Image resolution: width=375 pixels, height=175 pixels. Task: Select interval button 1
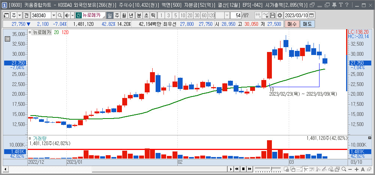(161, 15)
